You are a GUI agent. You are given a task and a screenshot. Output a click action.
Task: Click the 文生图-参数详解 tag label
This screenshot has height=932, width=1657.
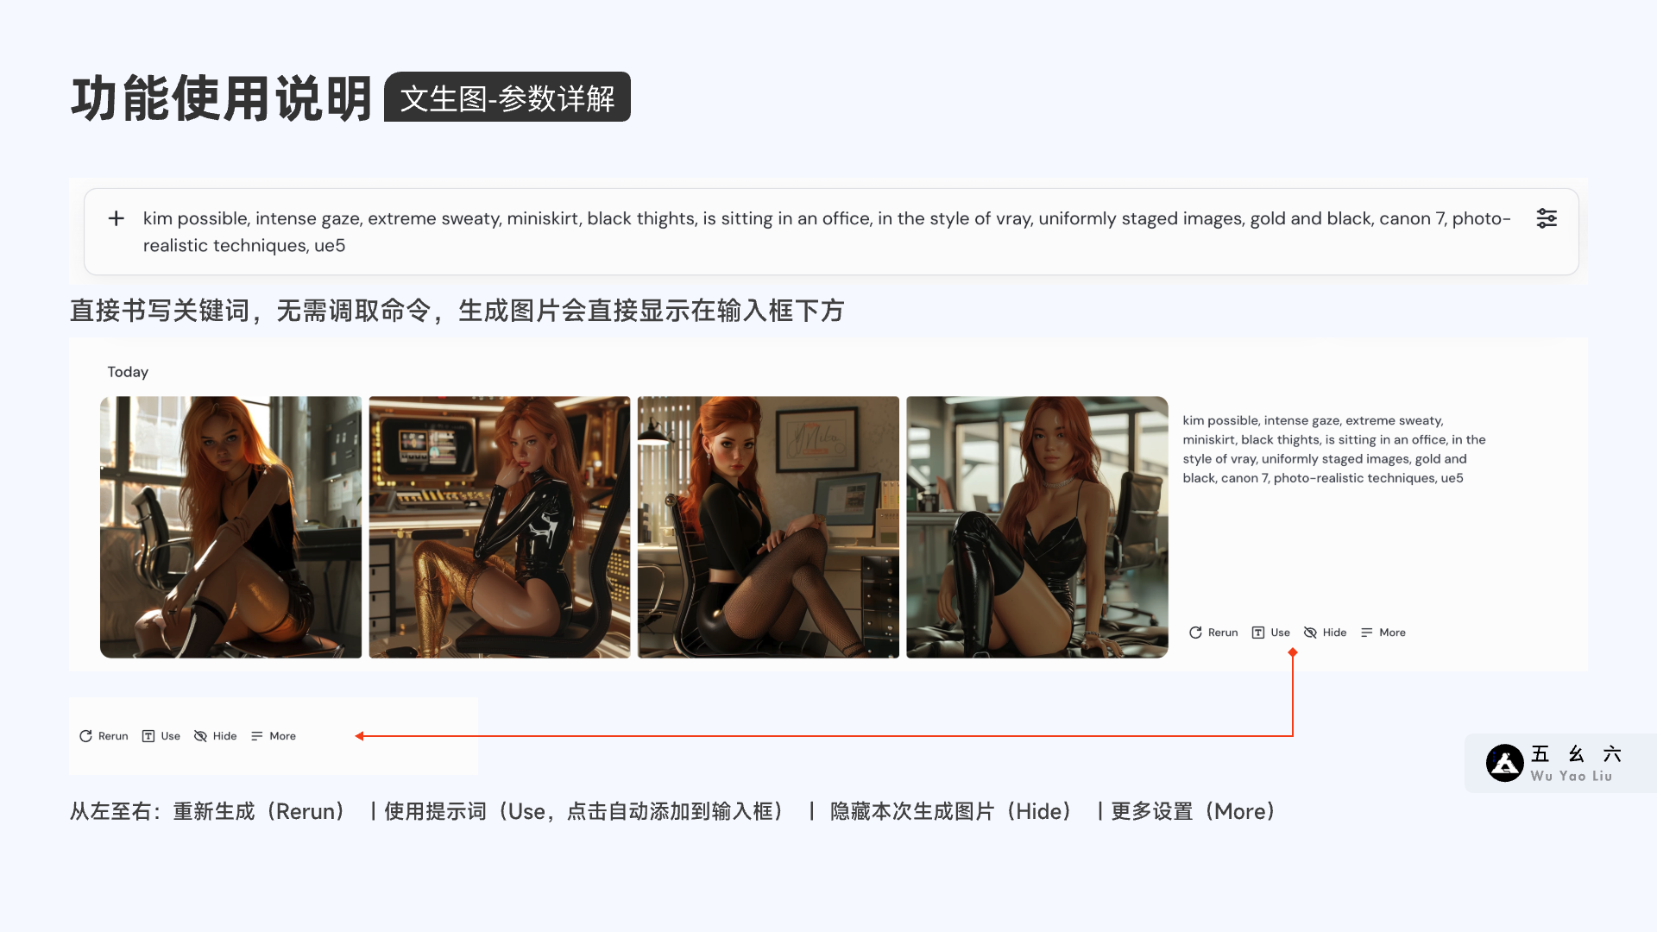pyautogui.click(x=507, y=98)
